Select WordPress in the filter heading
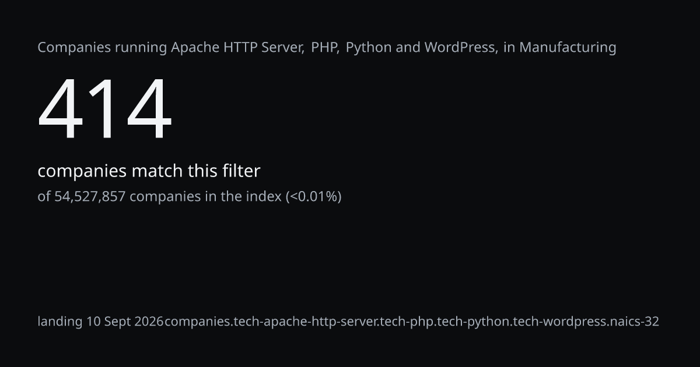Screen dimensions: 700x367 tap(460, 47)
